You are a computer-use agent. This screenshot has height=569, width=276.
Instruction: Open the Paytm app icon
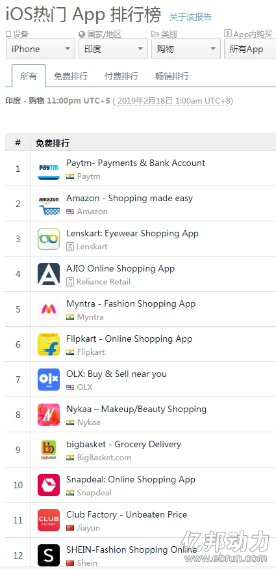(49, 169)
